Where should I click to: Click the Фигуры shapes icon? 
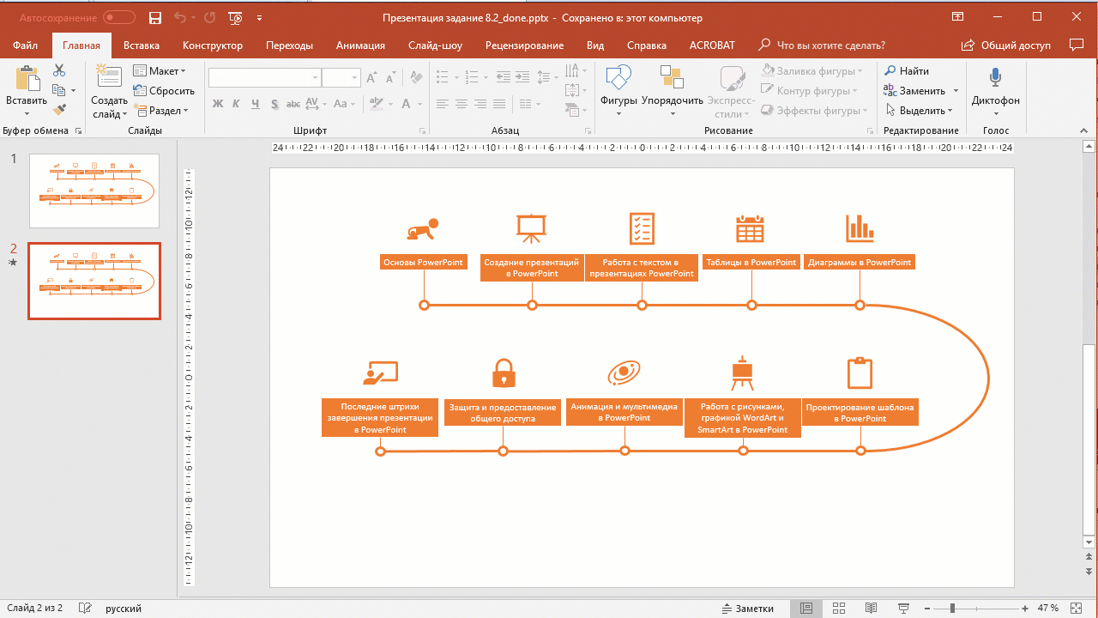(618, 78)
